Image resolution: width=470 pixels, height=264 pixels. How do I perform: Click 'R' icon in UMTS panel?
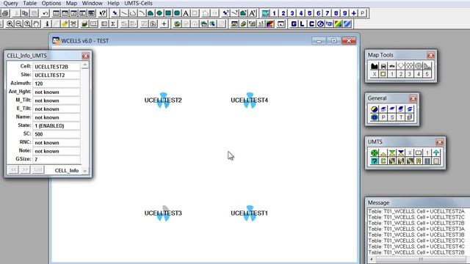tap(419, 161)
